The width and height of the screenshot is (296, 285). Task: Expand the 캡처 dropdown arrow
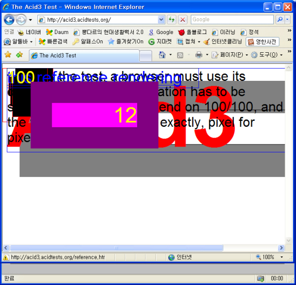pyautogui.click(x=199, y=42)
